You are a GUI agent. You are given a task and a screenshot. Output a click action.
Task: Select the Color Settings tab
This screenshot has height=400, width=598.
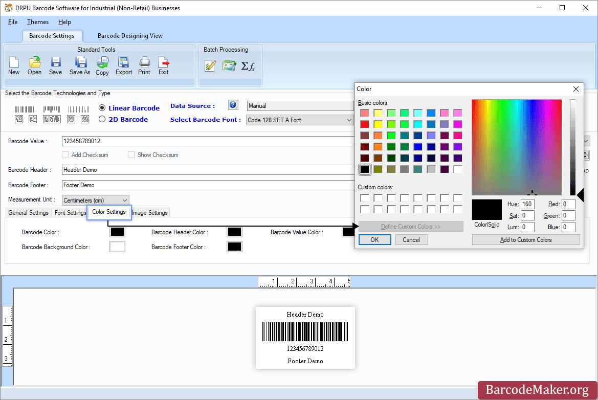[x=109, y=212]
